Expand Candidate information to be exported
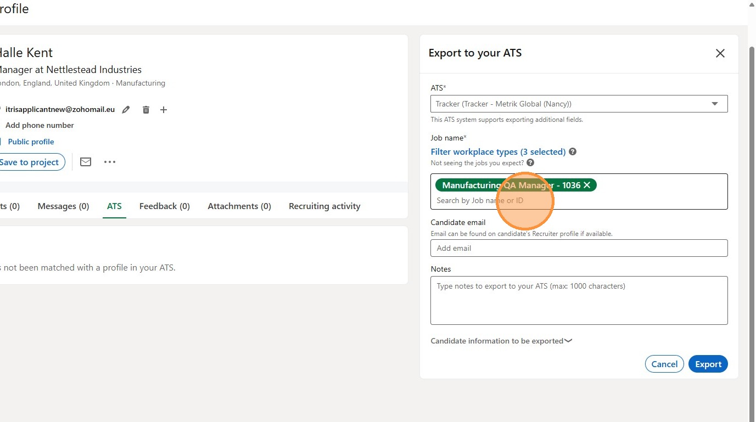The image size is (756, 422). (x=501, y=341)
